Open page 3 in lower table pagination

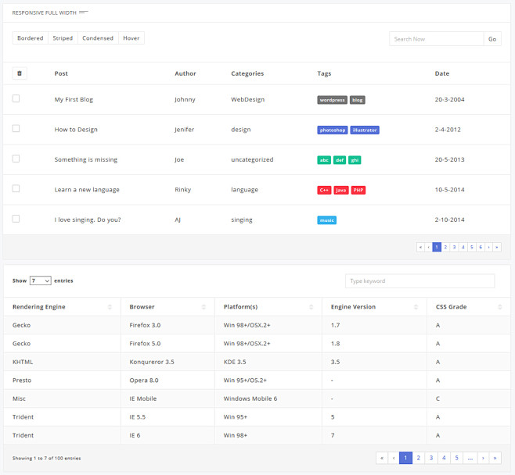430,459
